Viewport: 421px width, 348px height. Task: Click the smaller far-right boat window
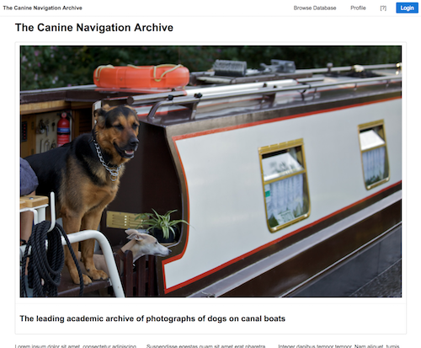click(374, 154)
